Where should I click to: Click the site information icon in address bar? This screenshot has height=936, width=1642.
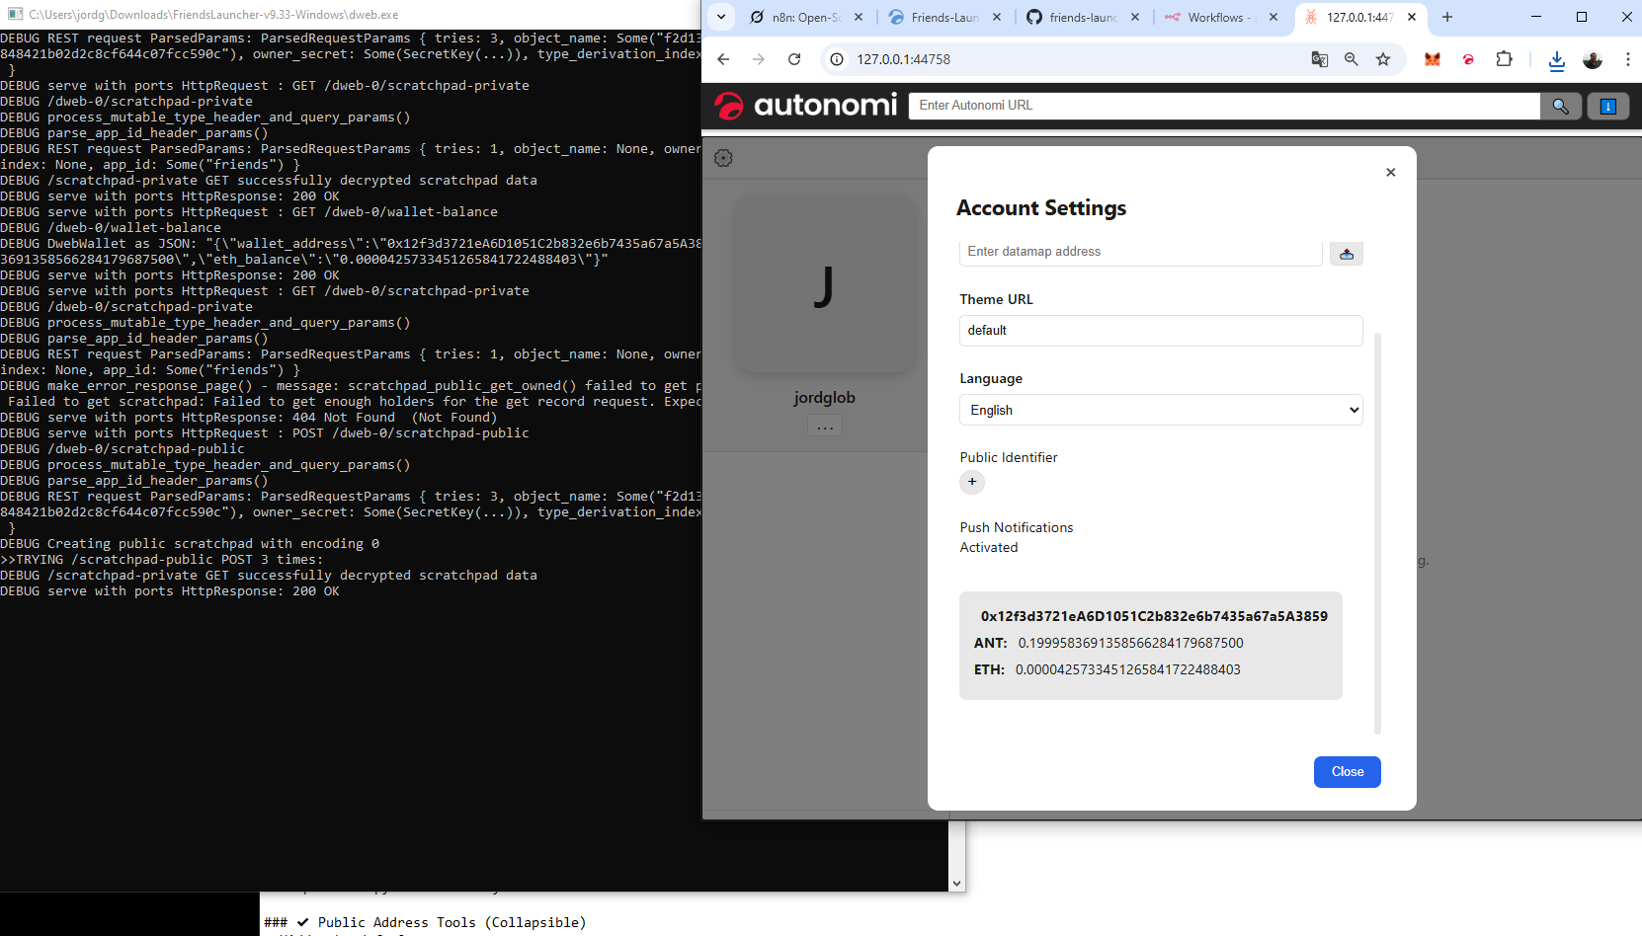(x=837, y=59)
